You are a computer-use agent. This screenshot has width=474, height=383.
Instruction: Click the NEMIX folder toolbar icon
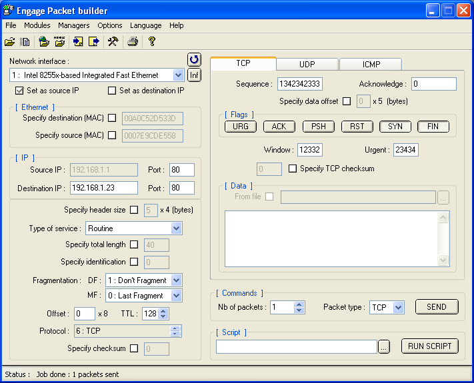point(59,41)
